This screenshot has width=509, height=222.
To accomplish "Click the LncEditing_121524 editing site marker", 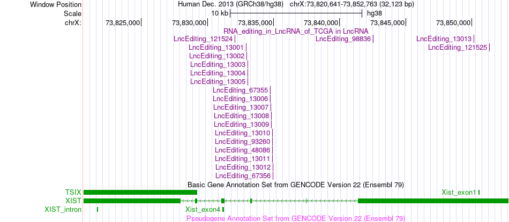I will coord(235,39).
